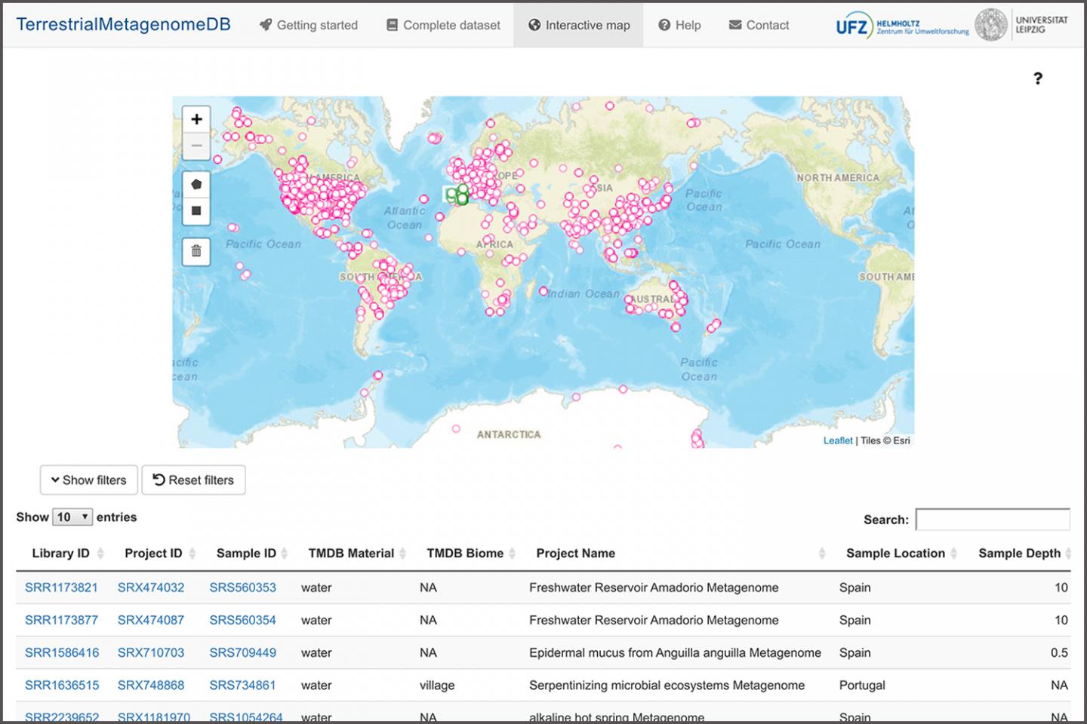Open the entries-per-page dropdown
This screenshot has width=1087, height=724.
(x=72, y=517)
